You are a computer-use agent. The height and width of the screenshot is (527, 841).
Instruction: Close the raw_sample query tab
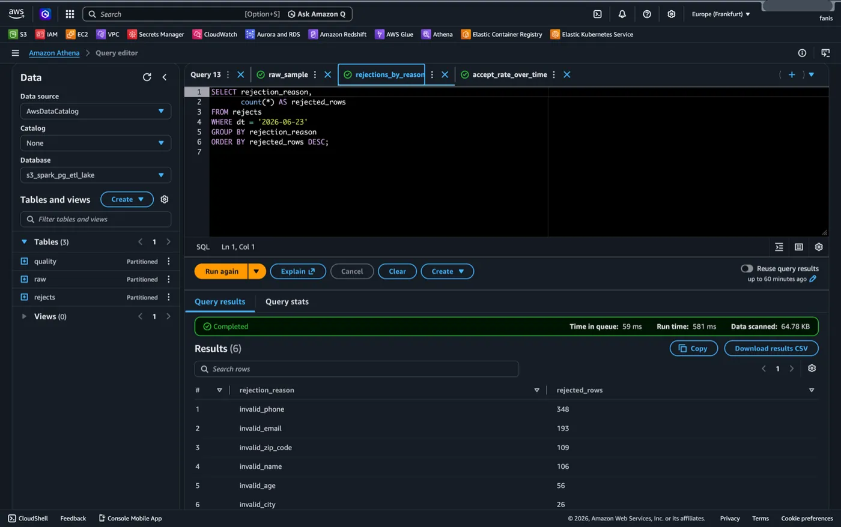click(x=327, y=74)
